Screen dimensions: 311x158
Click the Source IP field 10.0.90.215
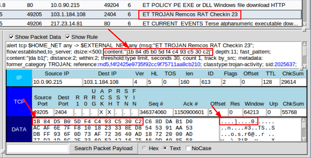pyautogui.click(x=57, y=82)
